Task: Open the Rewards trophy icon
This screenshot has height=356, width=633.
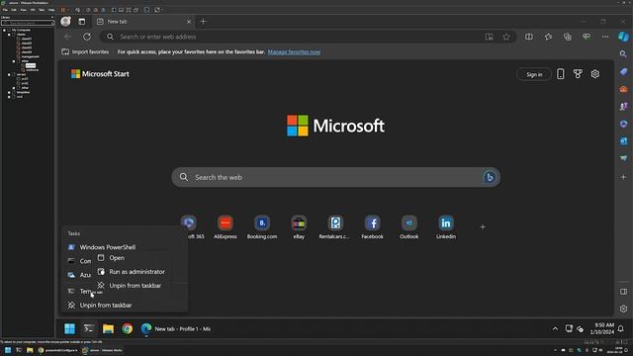Action: (x=578, y=74)
